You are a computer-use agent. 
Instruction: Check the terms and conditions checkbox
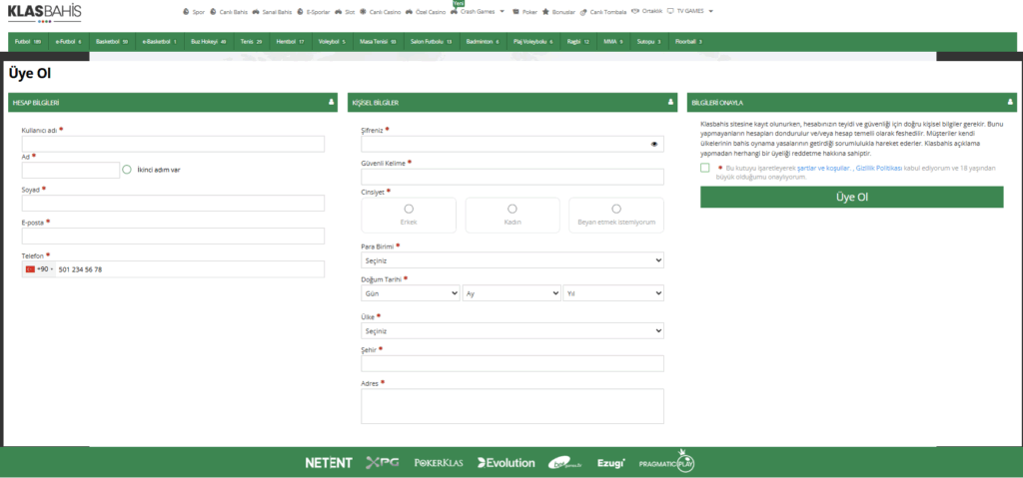pos(704,168)
